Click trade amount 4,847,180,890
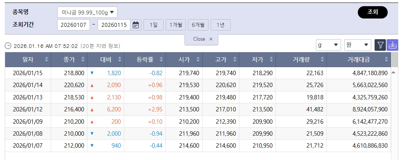The width and height of the screenshot is (403, 160). [x=370, y=73]
